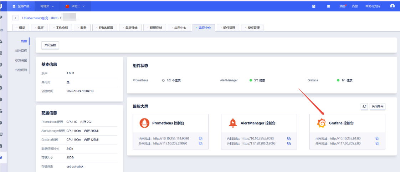400x172 pixels.
Task: Copy AlertManager 外网地址
Action: click(x=289, y=144)
